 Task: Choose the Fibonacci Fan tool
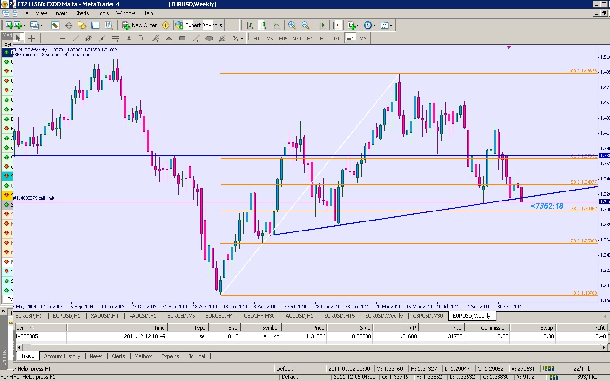[x=155, y=38]
